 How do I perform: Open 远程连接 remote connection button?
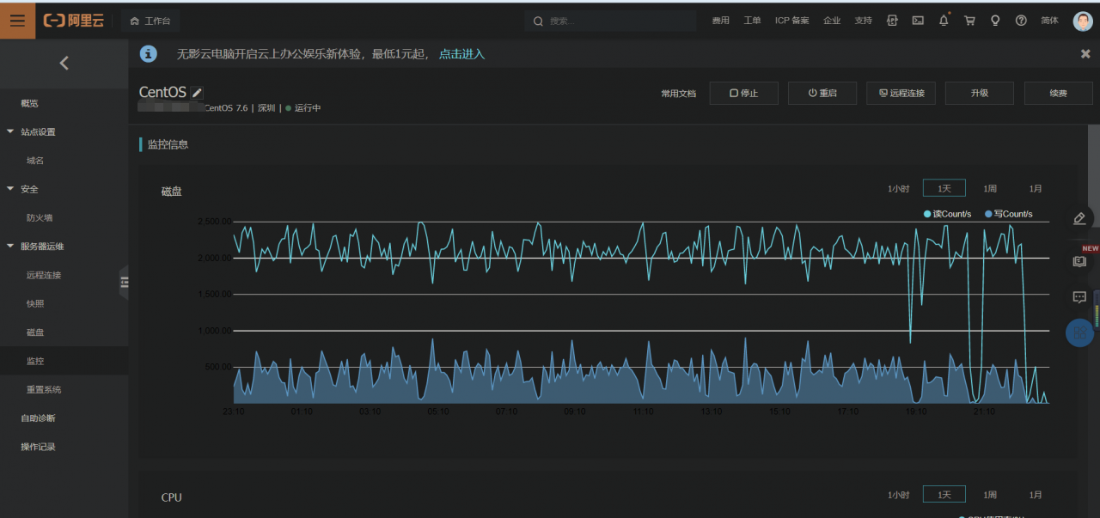tap(901, 93)
